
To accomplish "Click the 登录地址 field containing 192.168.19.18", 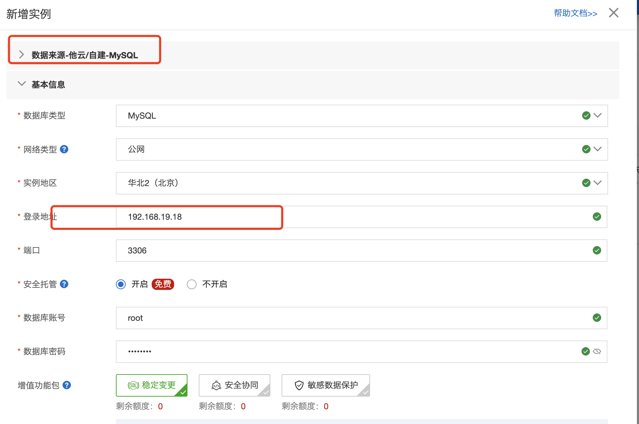I will click(362, 217).
